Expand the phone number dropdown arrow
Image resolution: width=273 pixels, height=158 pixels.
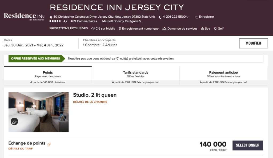click(x=187, y=17)
